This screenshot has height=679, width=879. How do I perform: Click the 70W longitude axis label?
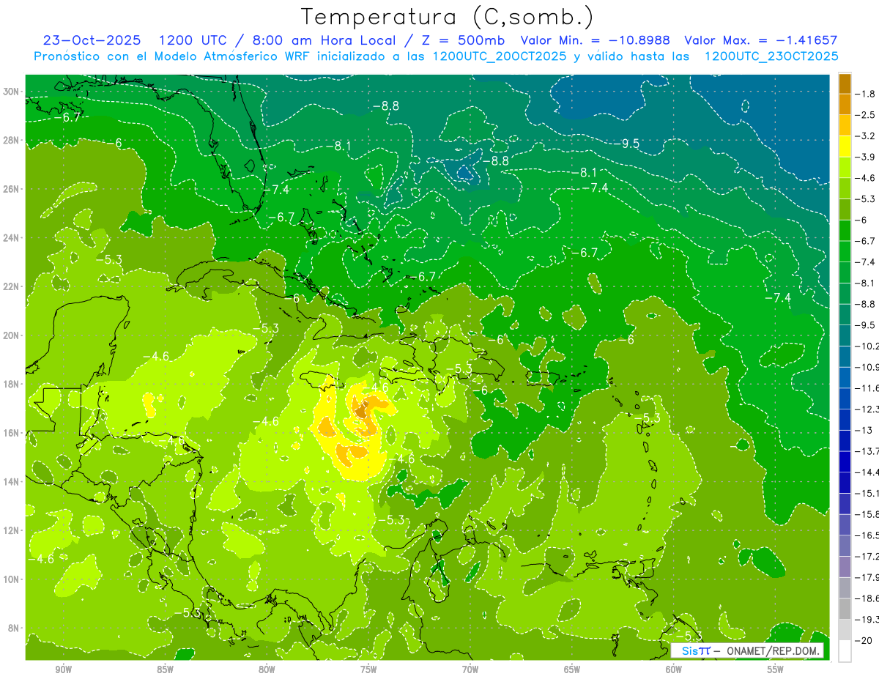(x=470, y=669)
